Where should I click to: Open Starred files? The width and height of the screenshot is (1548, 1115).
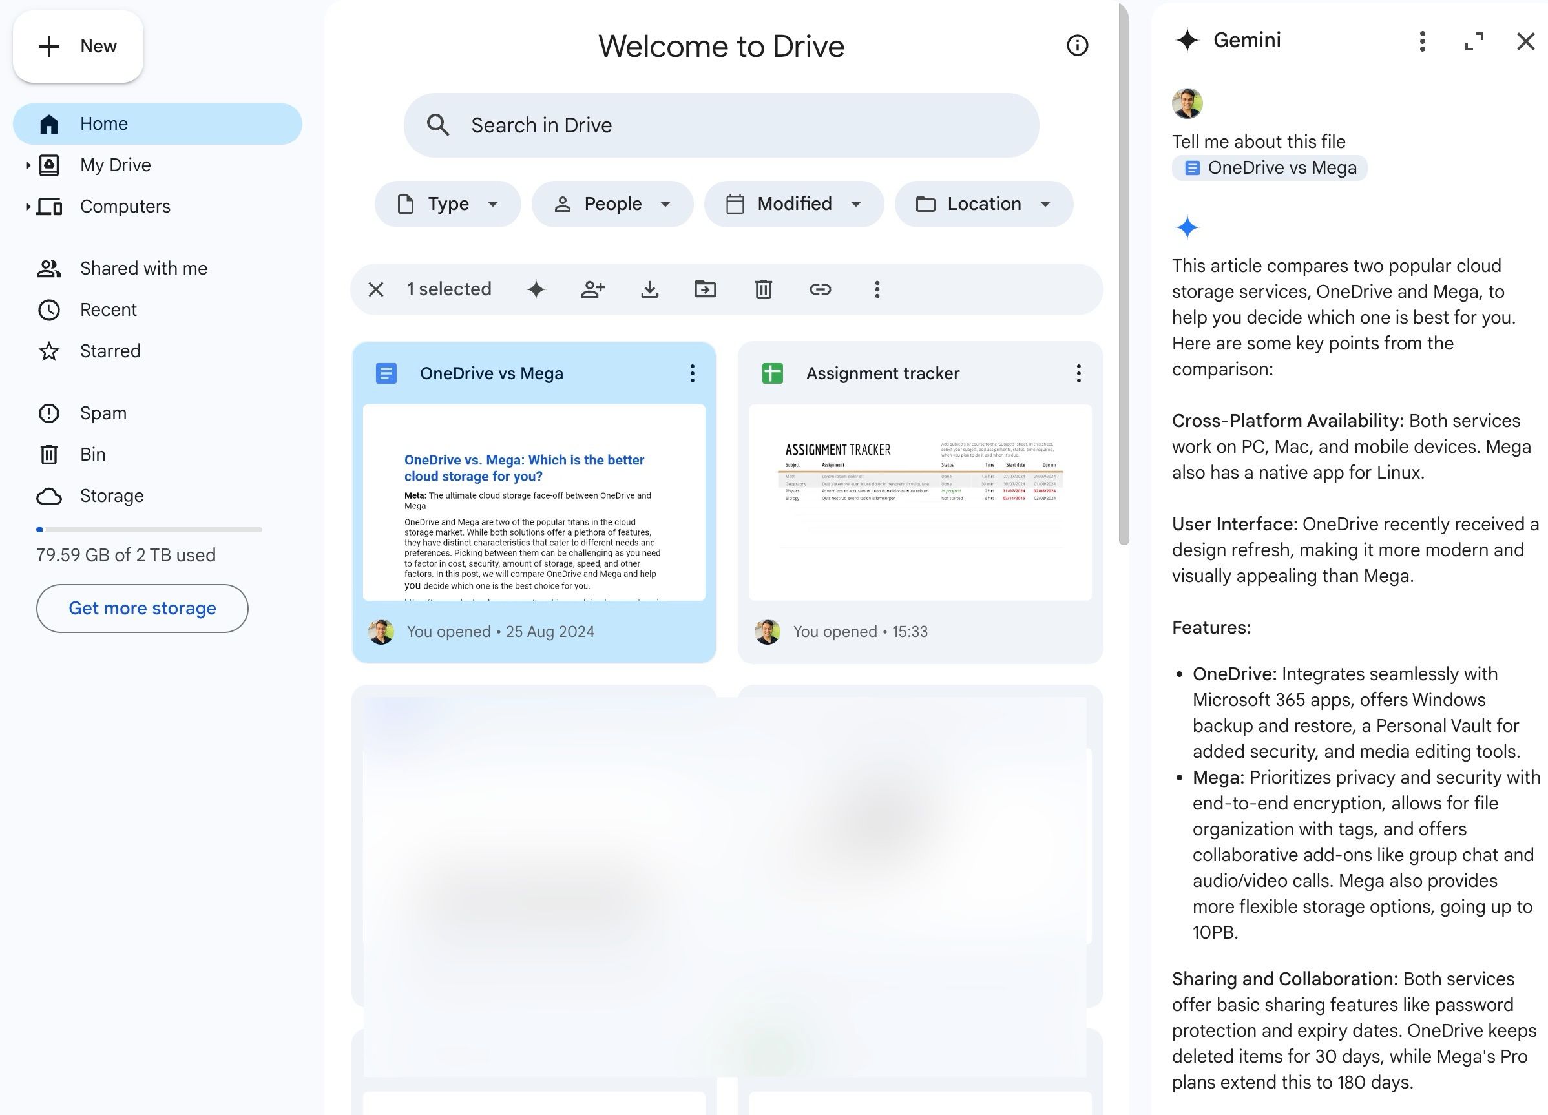click(x=110, y=351)
